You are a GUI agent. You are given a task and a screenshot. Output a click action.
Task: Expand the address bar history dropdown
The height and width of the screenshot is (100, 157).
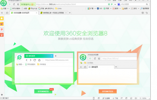pos(115,4)
